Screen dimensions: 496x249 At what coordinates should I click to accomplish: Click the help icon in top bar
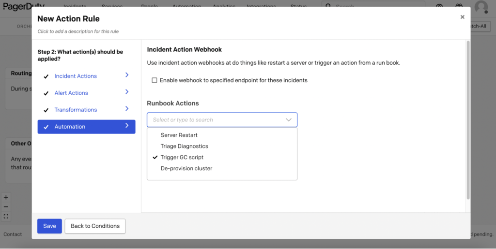tap(439, 6)
